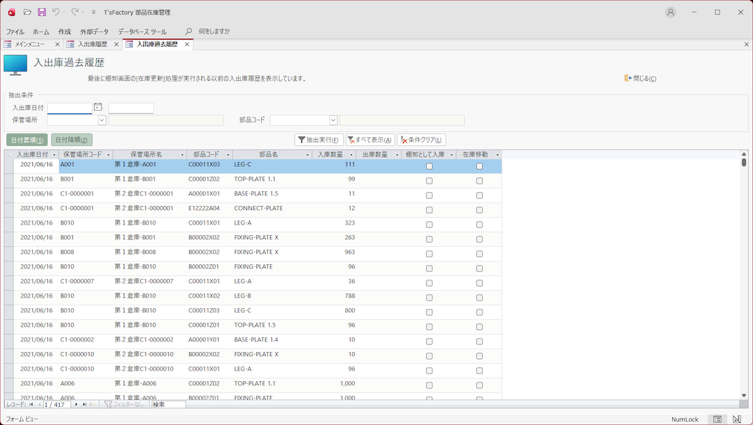
Task: Open the 外部データ ribbon menu
Action: [94, 32]
